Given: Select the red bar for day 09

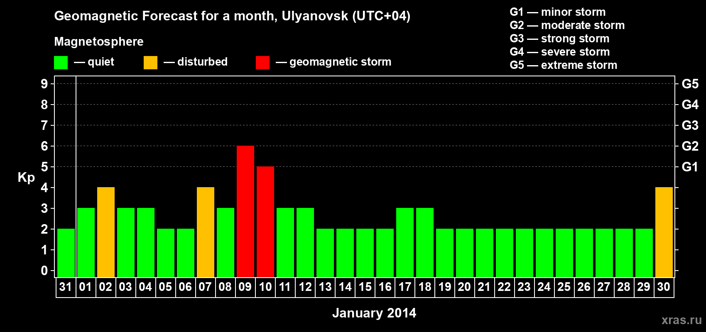Looking at the screenshot, I should point(245,211).
